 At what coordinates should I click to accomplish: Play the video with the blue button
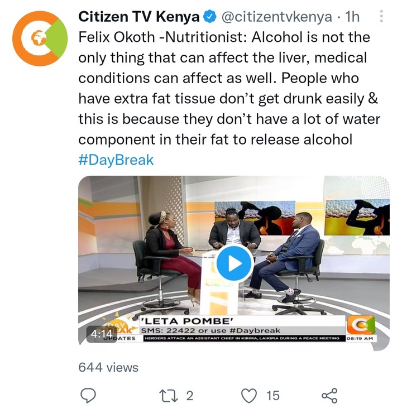[234, 263]
